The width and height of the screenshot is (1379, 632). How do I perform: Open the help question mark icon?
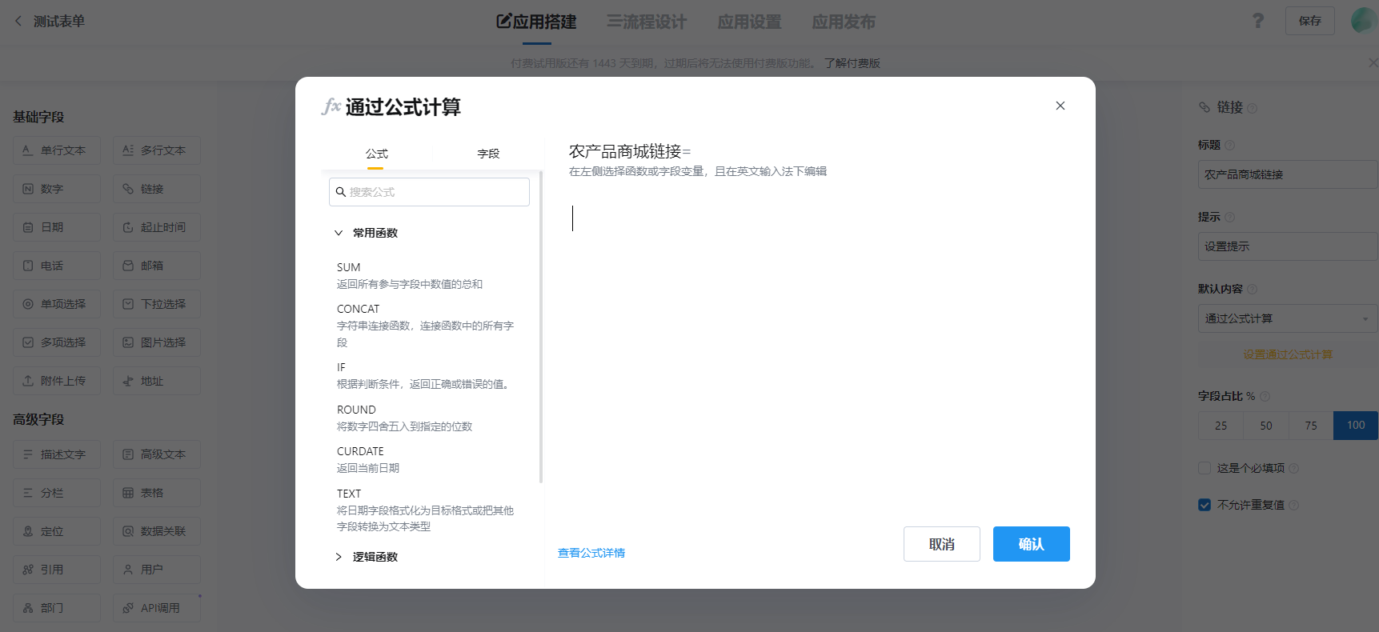1258,21
